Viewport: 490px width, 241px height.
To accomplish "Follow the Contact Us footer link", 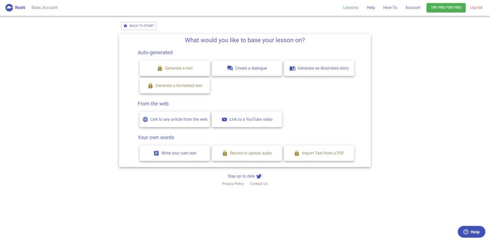I will point(259,184).
